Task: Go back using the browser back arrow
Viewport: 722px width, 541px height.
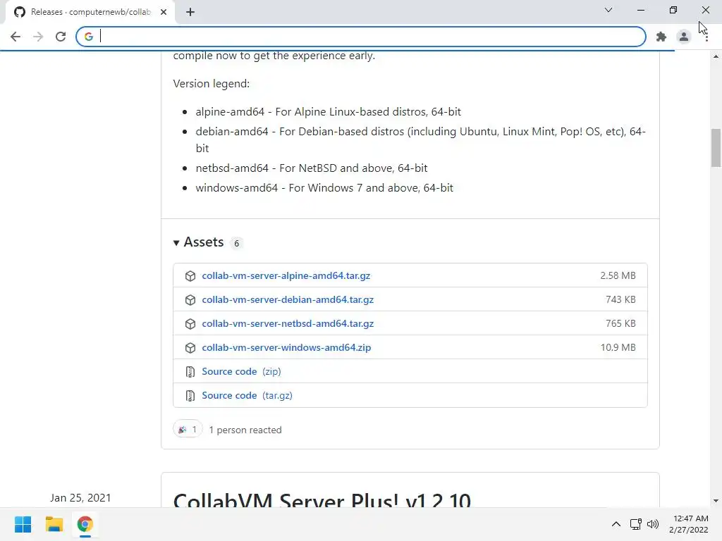Action: coord(16,37)
